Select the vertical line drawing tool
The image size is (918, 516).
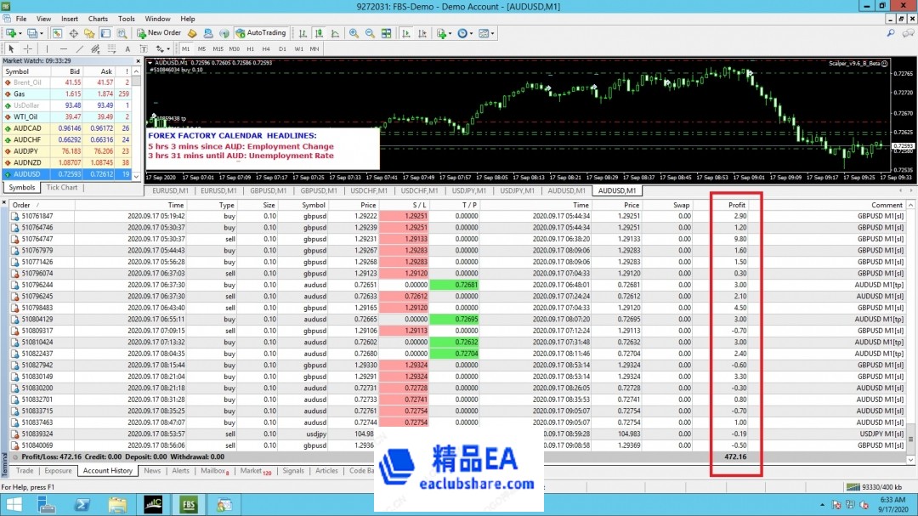[x=47, y=49]
